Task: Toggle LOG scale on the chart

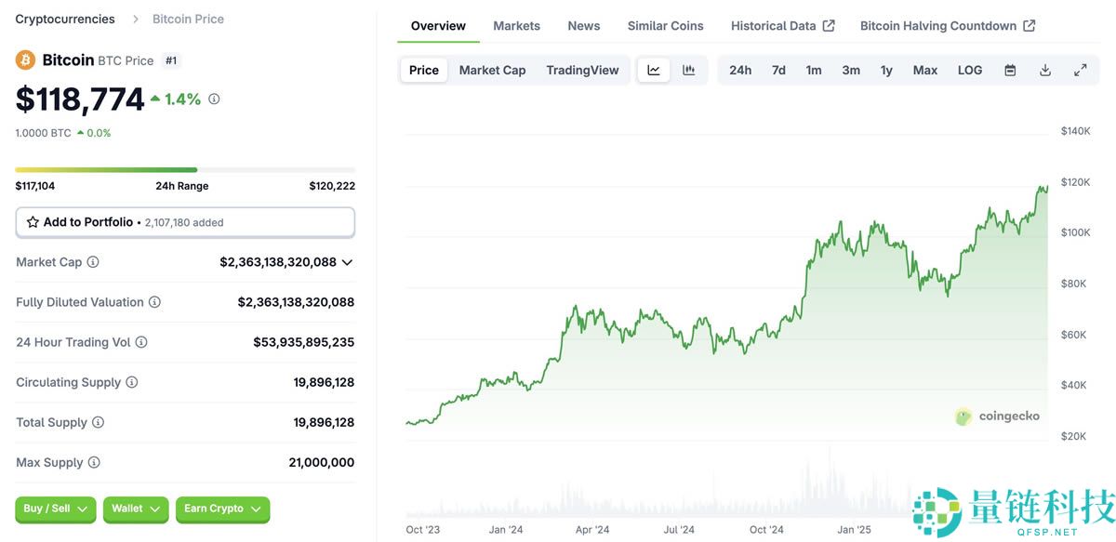Action: pos(970,71)
